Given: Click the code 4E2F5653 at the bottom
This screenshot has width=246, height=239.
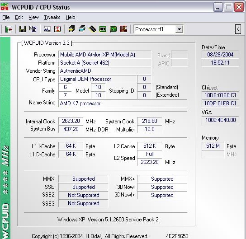Looking at the screenshot, I should [x=177, y=236].
